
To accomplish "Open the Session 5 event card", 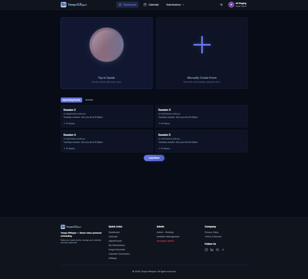I will 202,141.
